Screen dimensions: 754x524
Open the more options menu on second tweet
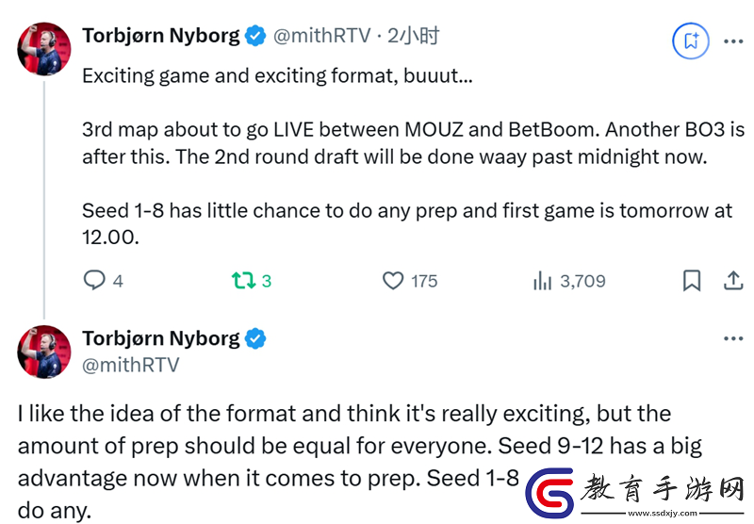click(x=733, y=338)
